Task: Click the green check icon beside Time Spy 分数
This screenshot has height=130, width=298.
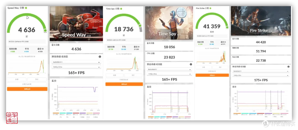Action: (121, 9)
